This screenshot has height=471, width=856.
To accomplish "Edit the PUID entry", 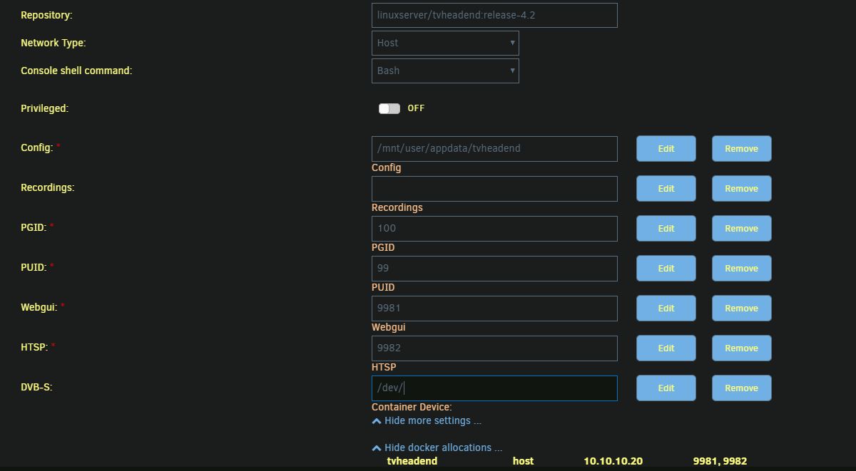I will [x=666, y=268].
